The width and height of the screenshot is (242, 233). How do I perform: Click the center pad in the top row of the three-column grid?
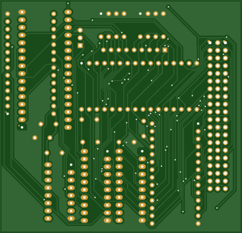(x=218, y=43)
